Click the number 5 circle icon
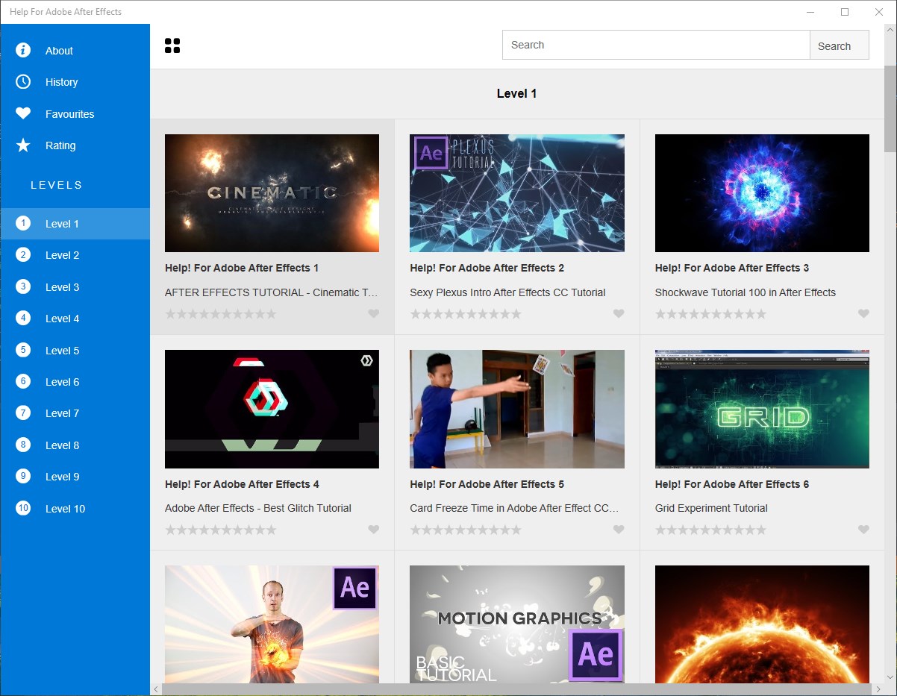Image resolution: width=897 pixels, height=696 pixels. coord(23,350)
